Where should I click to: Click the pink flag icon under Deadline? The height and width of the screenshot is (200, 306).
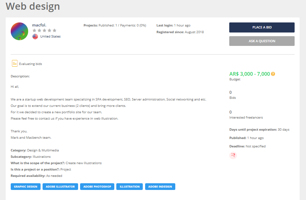coord(233,155)
